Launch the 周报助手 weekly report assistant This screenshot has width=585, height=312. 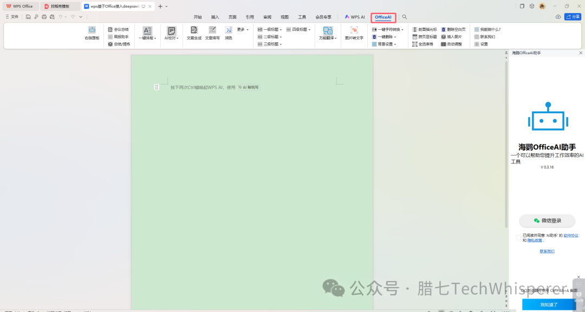(120, 36)
